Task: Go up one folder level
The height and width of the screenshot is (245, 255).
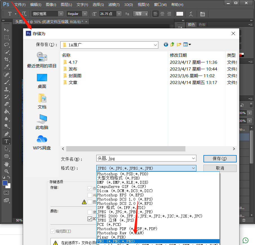Action: [x=172, y=44]
